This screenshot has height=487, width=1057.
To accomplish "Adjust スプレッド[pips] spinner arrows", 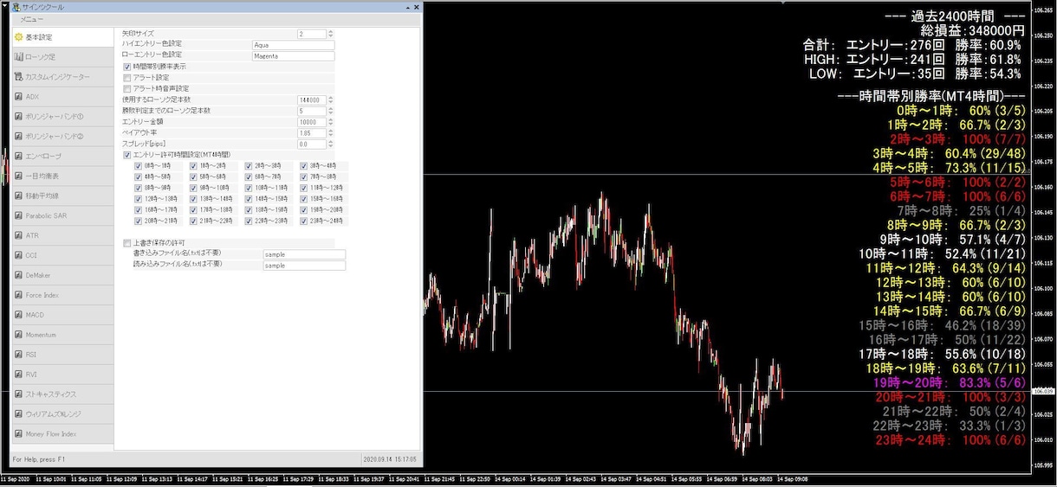I will pos(330,144).
